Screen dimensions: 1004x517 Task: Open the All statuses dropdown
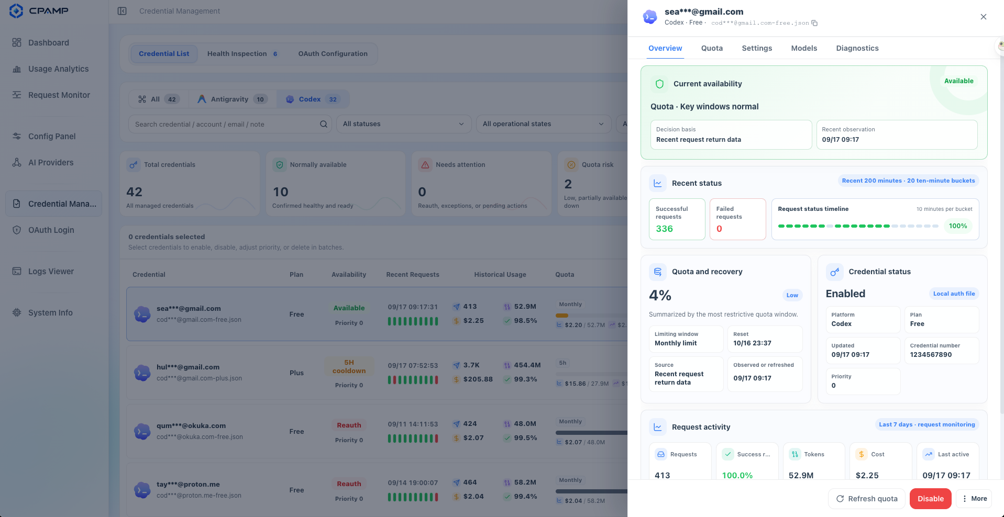[403, 124]
